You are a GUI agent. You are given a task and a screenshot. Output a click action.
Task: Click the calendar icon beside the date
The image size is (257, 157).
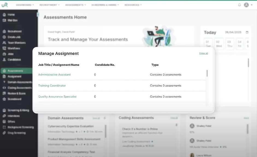point(247,32)
